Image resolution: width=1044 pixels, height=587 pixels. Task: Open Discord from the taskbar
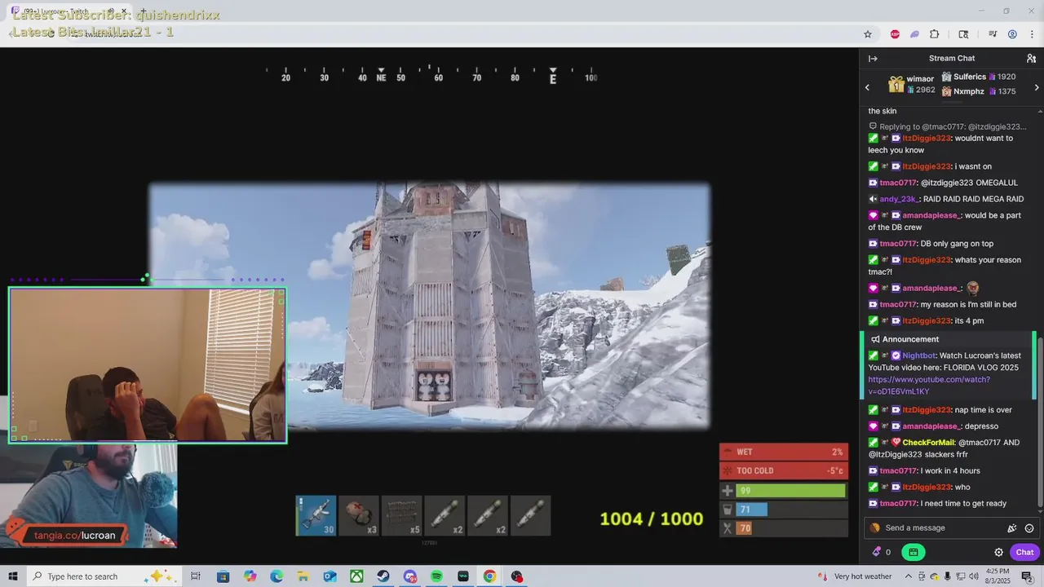(x=409, y=576)
